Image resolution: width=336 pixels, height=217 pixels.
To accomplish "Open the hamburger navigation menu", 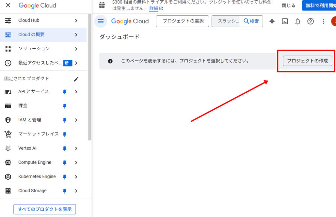I will click(x=100, y=21).
